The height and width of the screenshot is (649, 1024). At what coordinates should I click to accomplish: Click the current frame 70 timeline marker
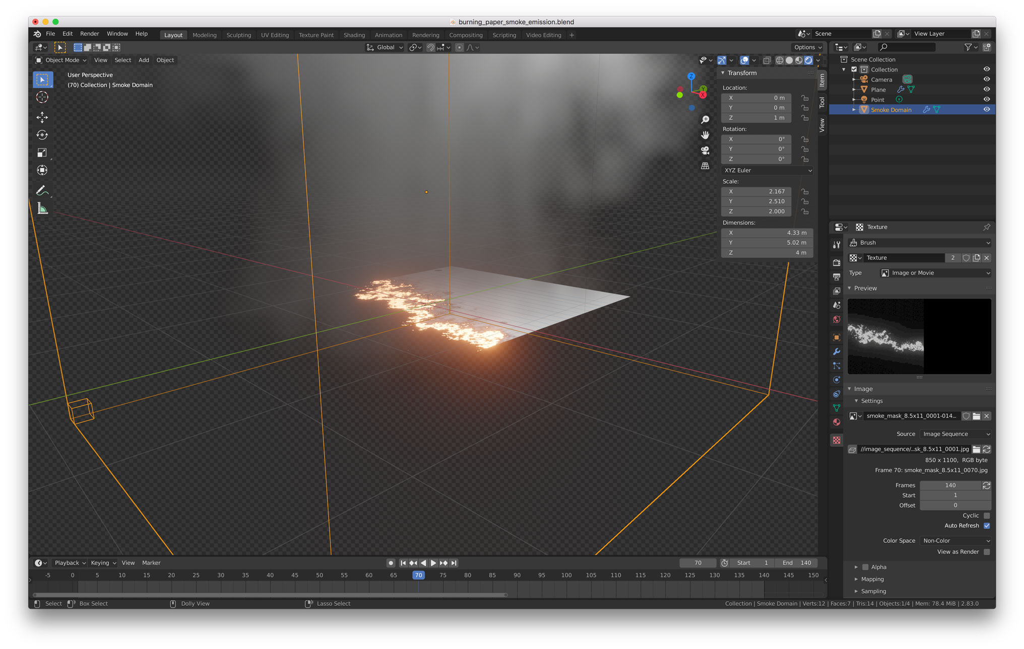pos(418,575)
